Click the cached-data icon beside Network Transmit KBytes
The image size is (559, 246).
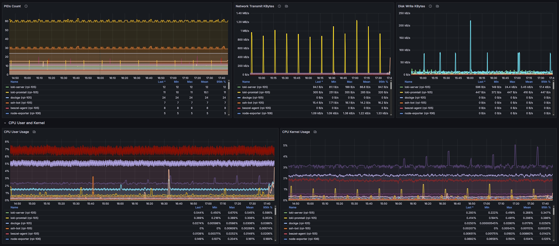tap(286, 6)
